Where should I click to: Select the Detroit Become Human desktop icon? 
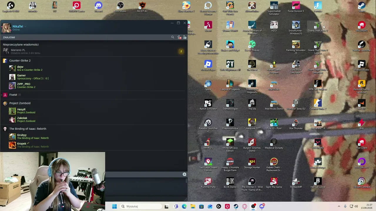pos(208,8)
